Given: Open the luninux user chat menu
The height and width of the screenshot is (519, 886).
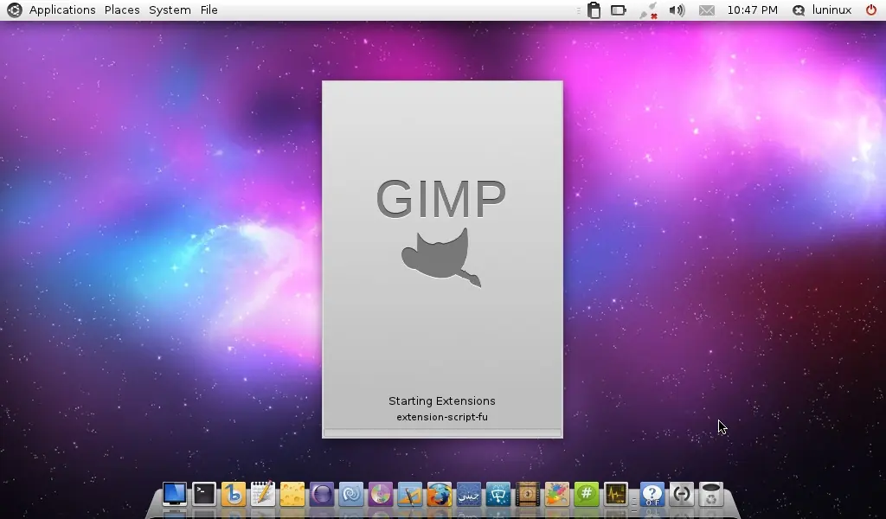Looking at the screenshot, I should tap(822, 10).
